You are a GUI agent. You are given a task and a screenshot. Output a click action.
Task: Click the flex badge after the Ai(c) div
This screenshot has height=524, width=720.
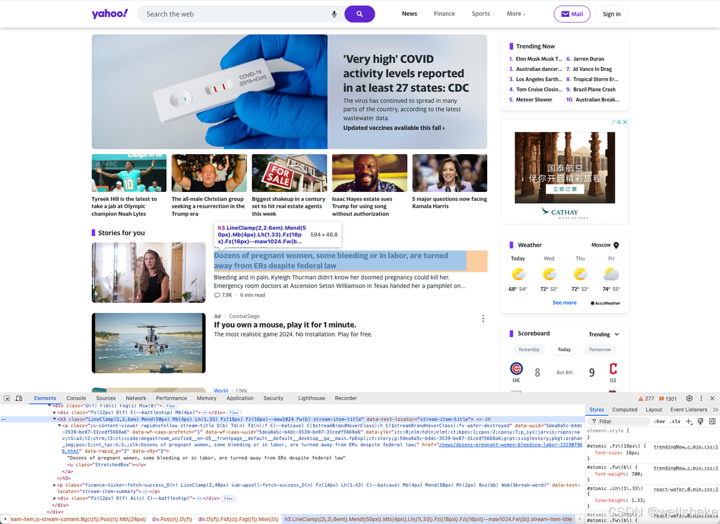(x=228, y=498)
